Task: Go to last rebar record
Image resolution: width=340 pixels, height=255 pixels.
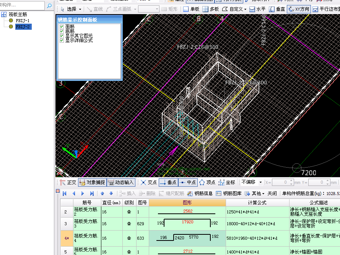Action: coord(92,194)
